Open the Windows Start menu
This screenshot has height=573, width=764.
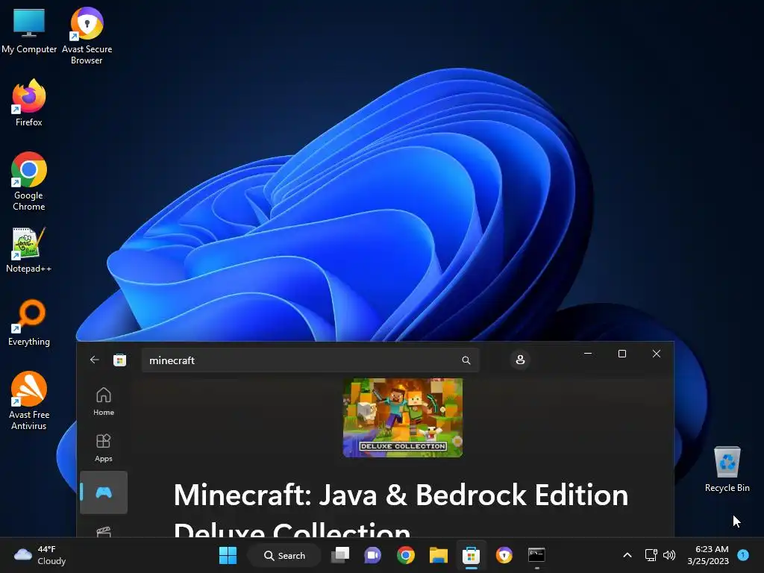(x=228, y=555)
